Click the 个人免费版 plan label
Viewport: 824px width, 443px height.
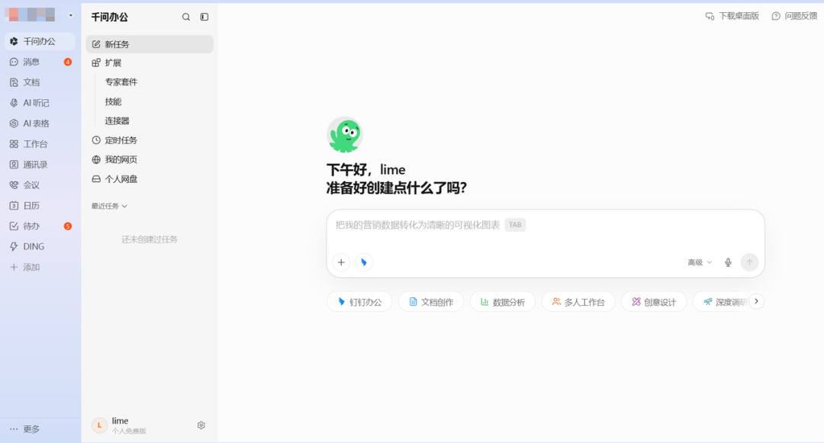pyautogui.click(x=129, y=431)
